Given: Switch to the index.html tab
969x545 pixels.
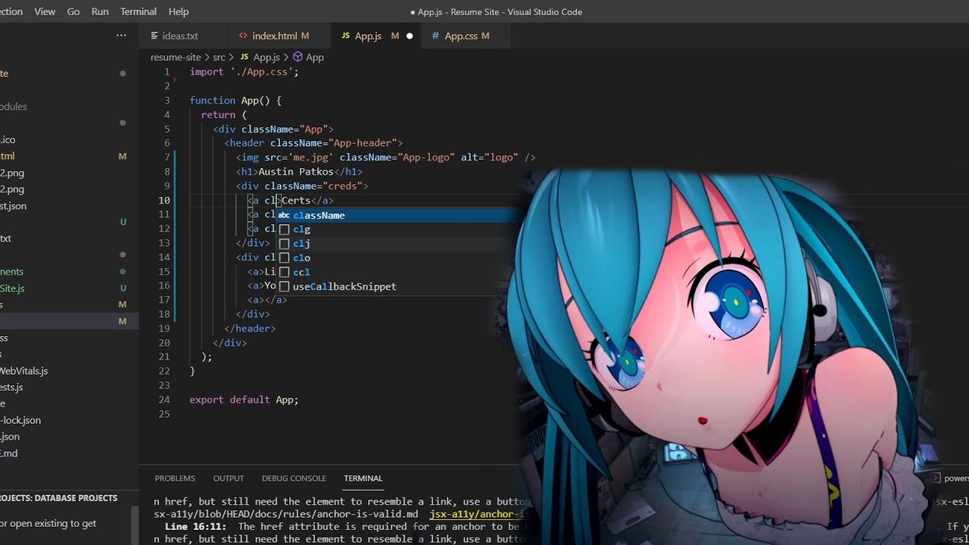Looking at the screenshot, I should click(x=274, y=36).
